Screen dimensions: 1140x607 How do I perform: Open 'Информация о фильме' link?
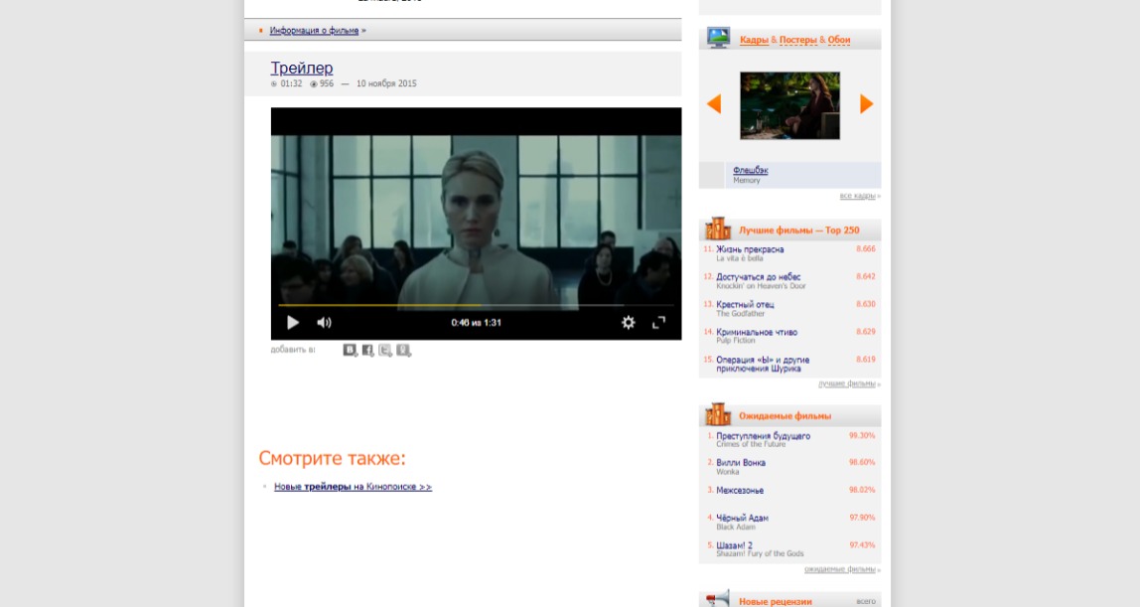tap(314, 31)
